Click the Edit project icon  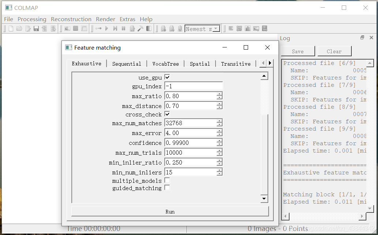(x=28, y=28)
